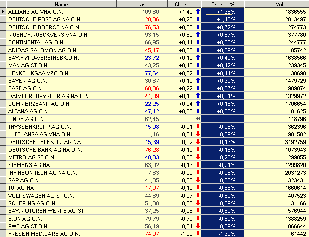309x237 pixels.
Task: Click the down arrow in SIEMENS AG row
Action: click(198, 165)
